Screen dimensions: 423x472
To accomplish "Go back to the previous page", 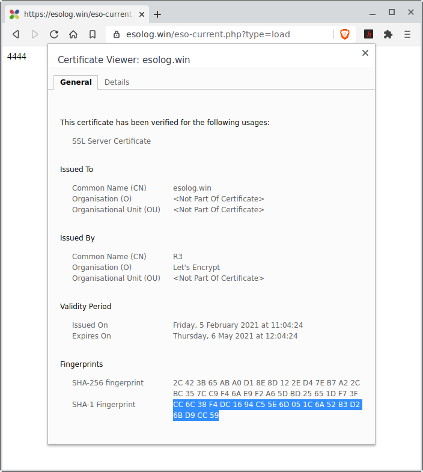I will tap(16, 34).
